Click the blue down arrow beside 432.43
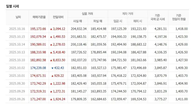Viewport: 196px width, 107px height. [52, 68]
